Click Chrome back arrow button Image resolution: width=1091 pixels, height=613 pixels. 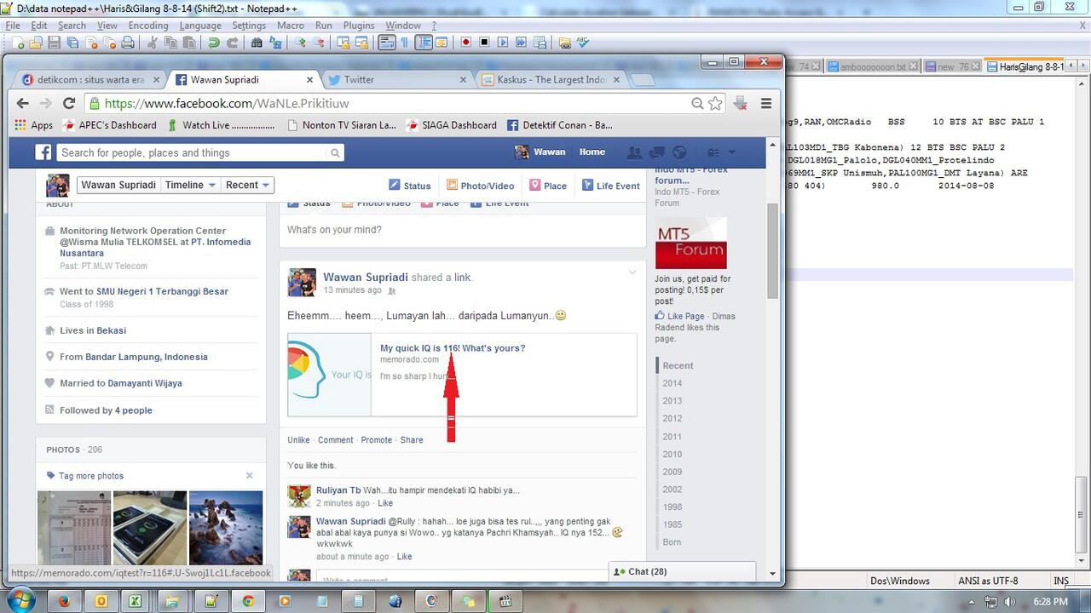point(23,103)
